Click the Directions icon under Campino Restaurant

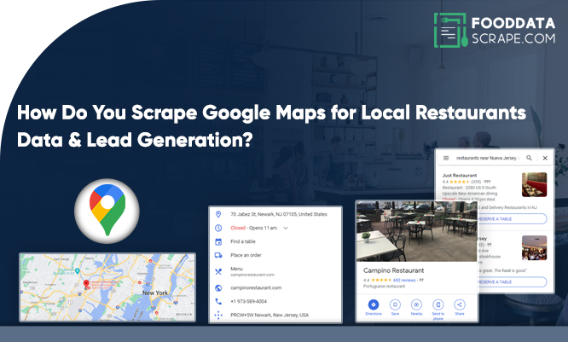pyautogui.click(x=373, y=304)
